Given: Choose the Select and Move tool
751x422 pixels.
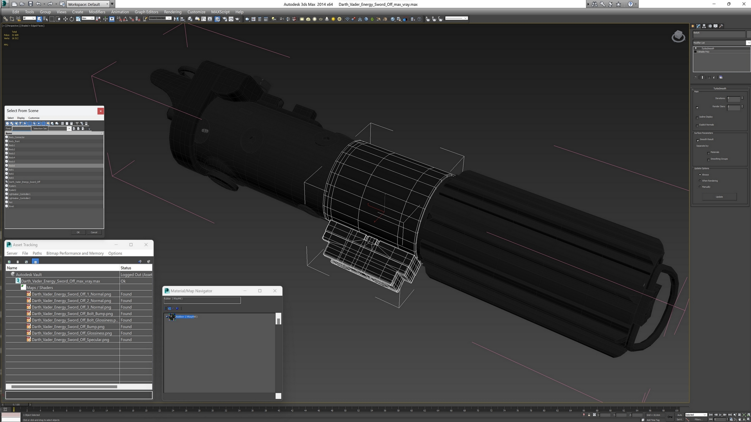Looking at the screenshot, I should pos(65,19).
